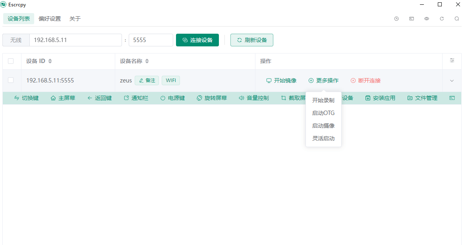The height and width of the screenshot is (245, 466).
Task: Select the checkbox for device 192.168.5.11:5555
Action: [11, 80]
